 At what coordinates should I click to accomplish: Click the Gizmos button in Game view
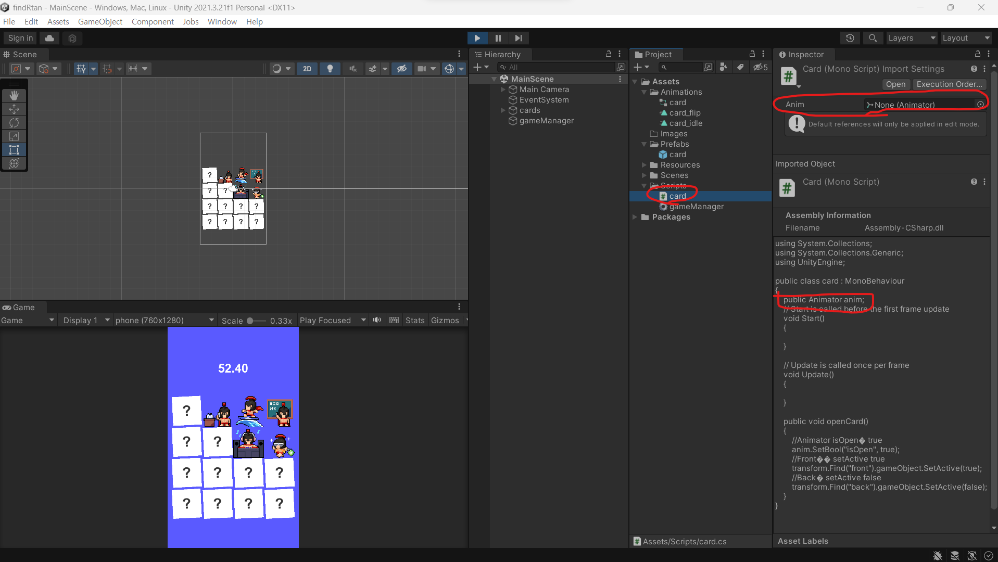click(x=445, y=321)
